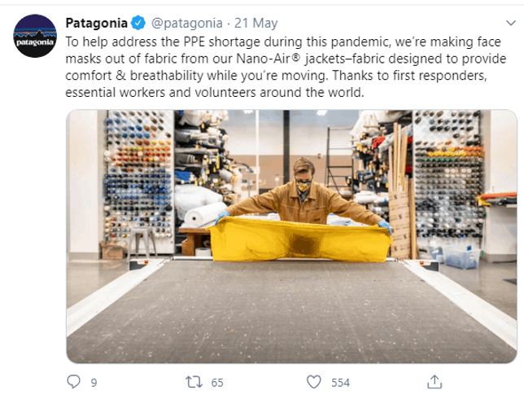The height and width of the screenshot is (399, 524).
Task: Open the Patagonia display name link
Action: point(96,23)
